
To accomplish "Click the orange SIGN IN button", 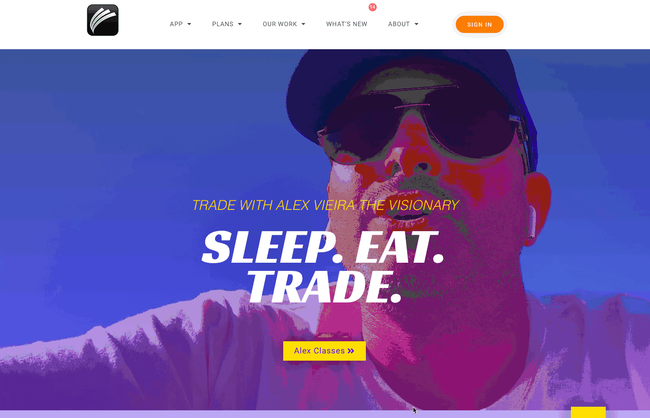I will [480, 24].
